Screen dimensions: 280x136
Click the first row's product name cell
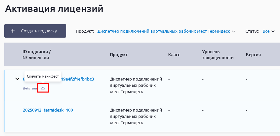[136, 85]
